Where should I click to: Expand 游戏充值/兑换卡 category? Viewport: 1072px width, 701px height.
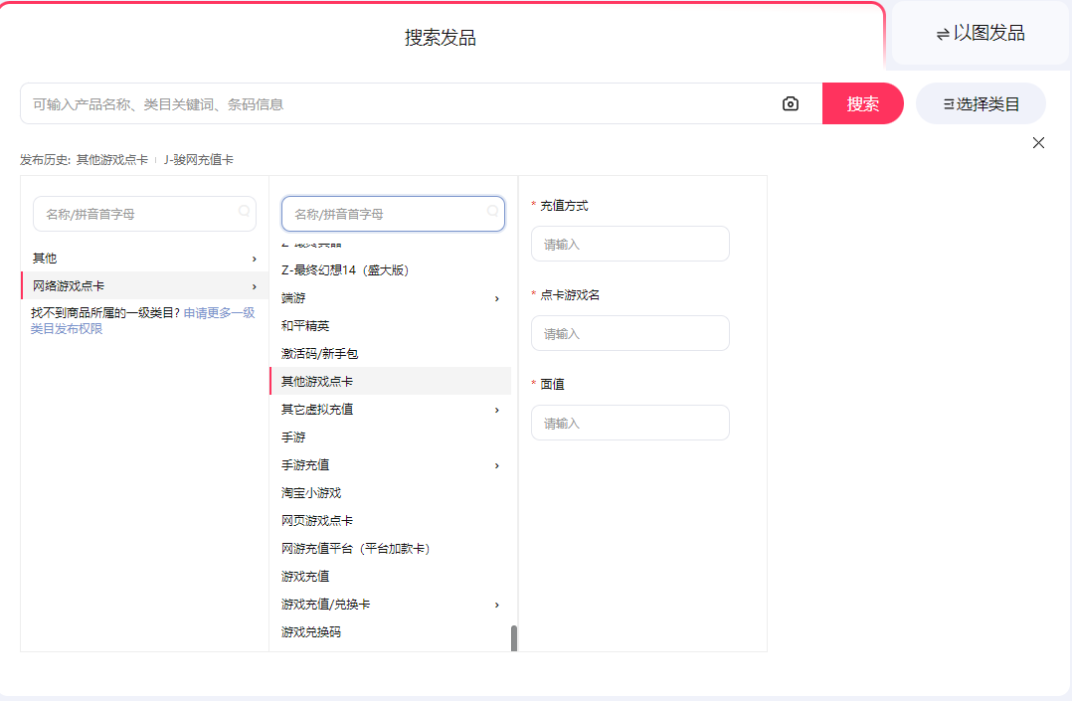click(x=497, y=605)
